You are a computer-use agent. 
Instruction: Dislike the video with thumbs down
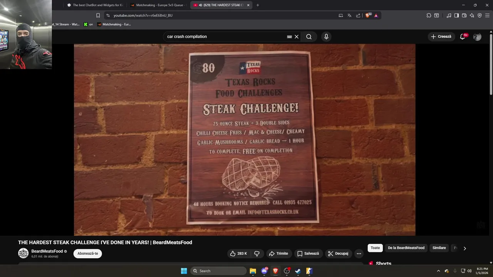[x=257, y=254]
